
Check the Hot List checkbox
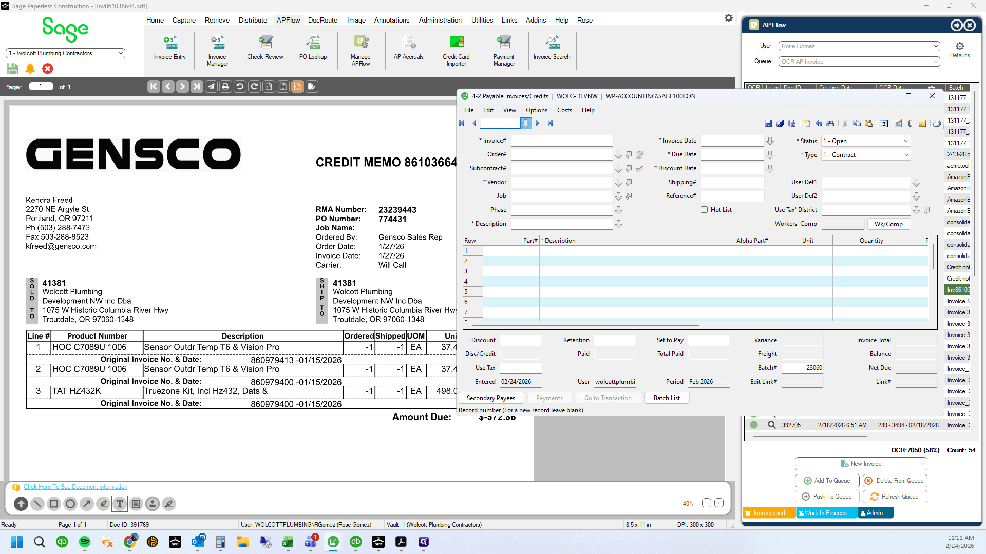705,210
